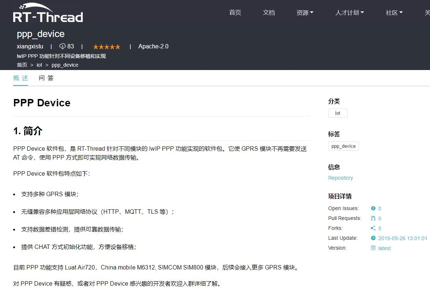Click the Version: label

coord(337,248)
